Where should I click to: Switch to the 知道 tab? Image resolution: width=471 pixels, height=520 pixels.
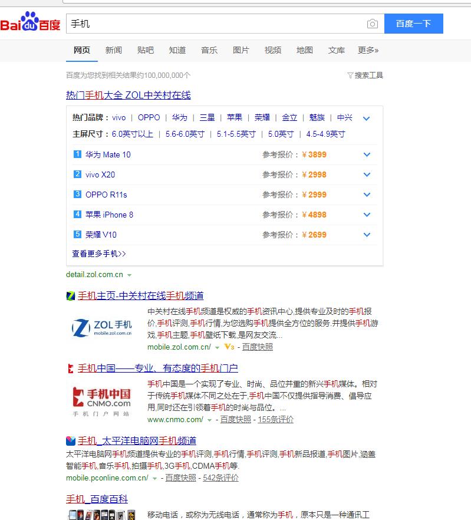coord(177,51)
